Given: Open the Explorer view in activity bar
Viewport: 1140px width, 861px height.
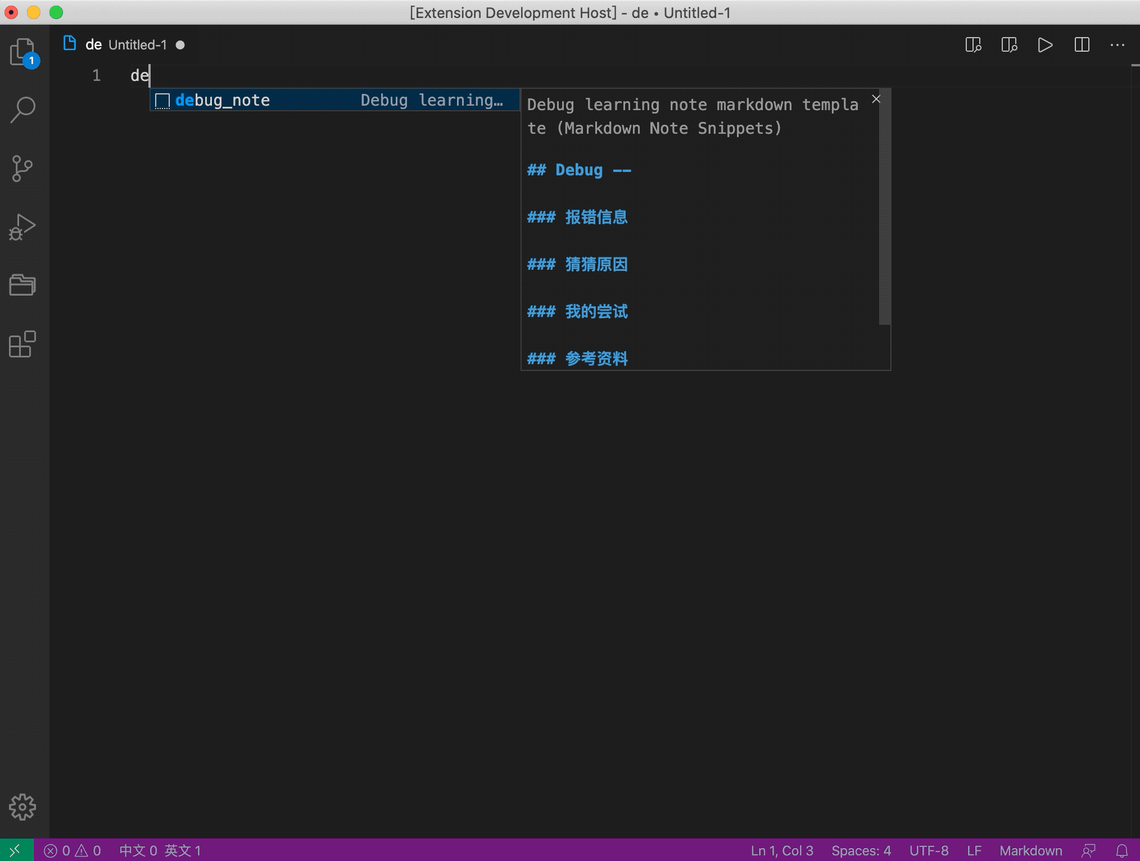Looking at the screenshot, I should tap(23, 52).
